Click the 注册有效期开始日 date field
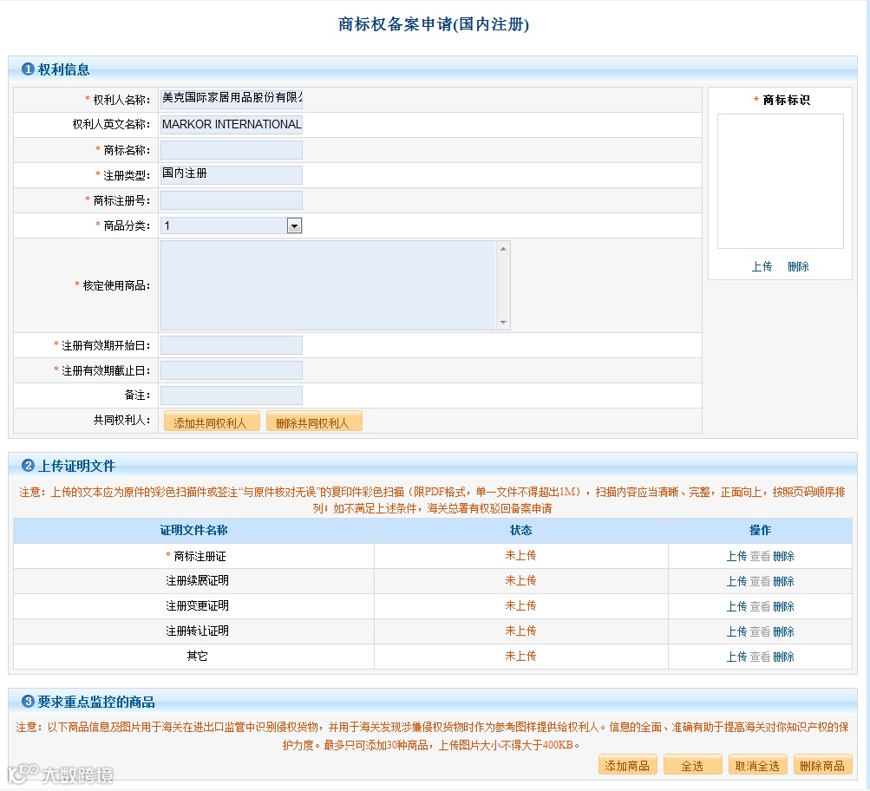 click(x=230, y=344)
